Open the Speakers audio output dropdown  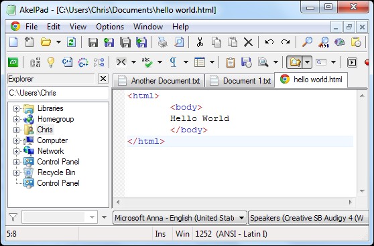coord(308,218)
